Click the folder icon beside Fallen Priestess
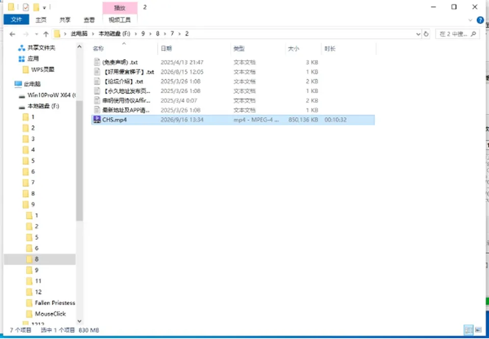Viewport: 489px width, 339px height. (x=30, y=303)
